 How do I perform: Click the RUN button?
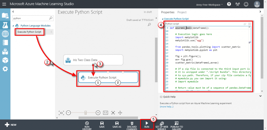(x=147, y=124)
